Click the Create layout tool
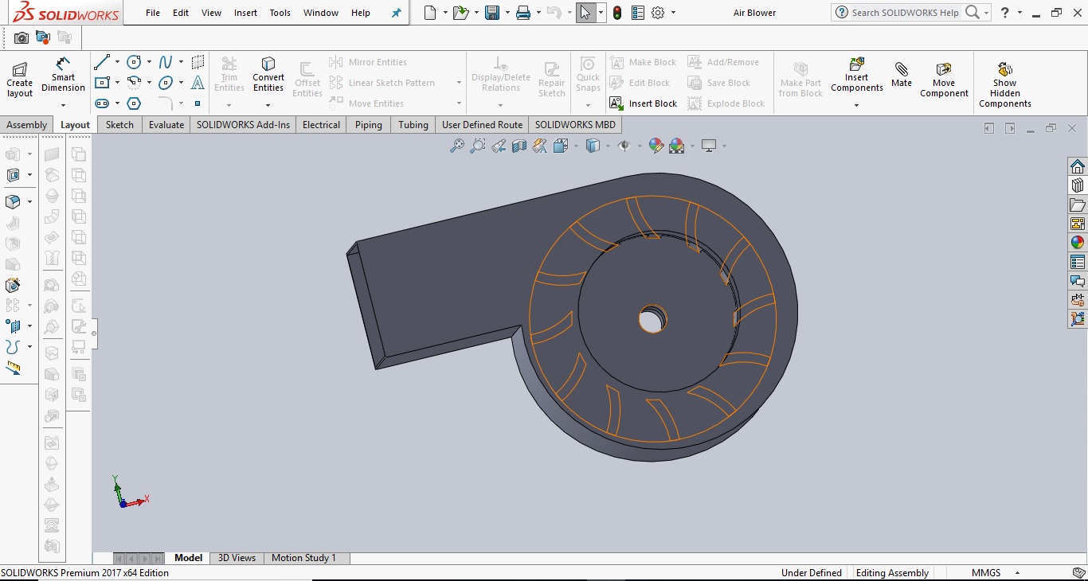 [20, 79]
